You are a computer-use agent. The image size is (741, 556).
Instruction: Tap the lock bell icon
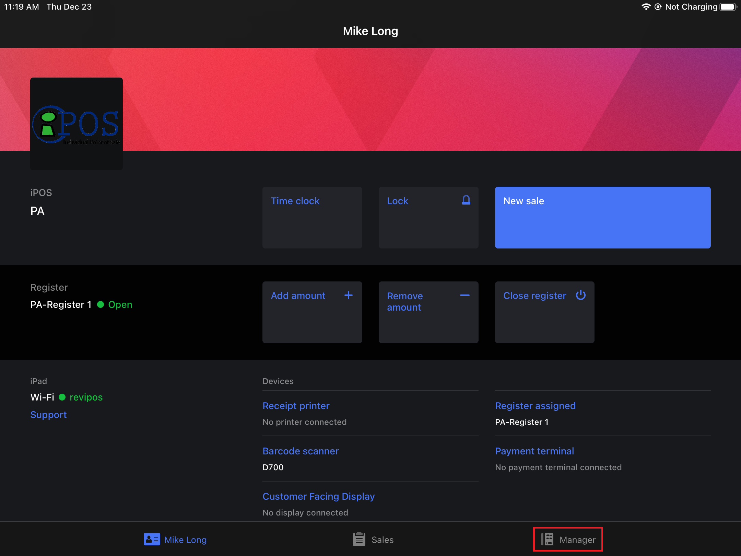(x=466, y=200)
